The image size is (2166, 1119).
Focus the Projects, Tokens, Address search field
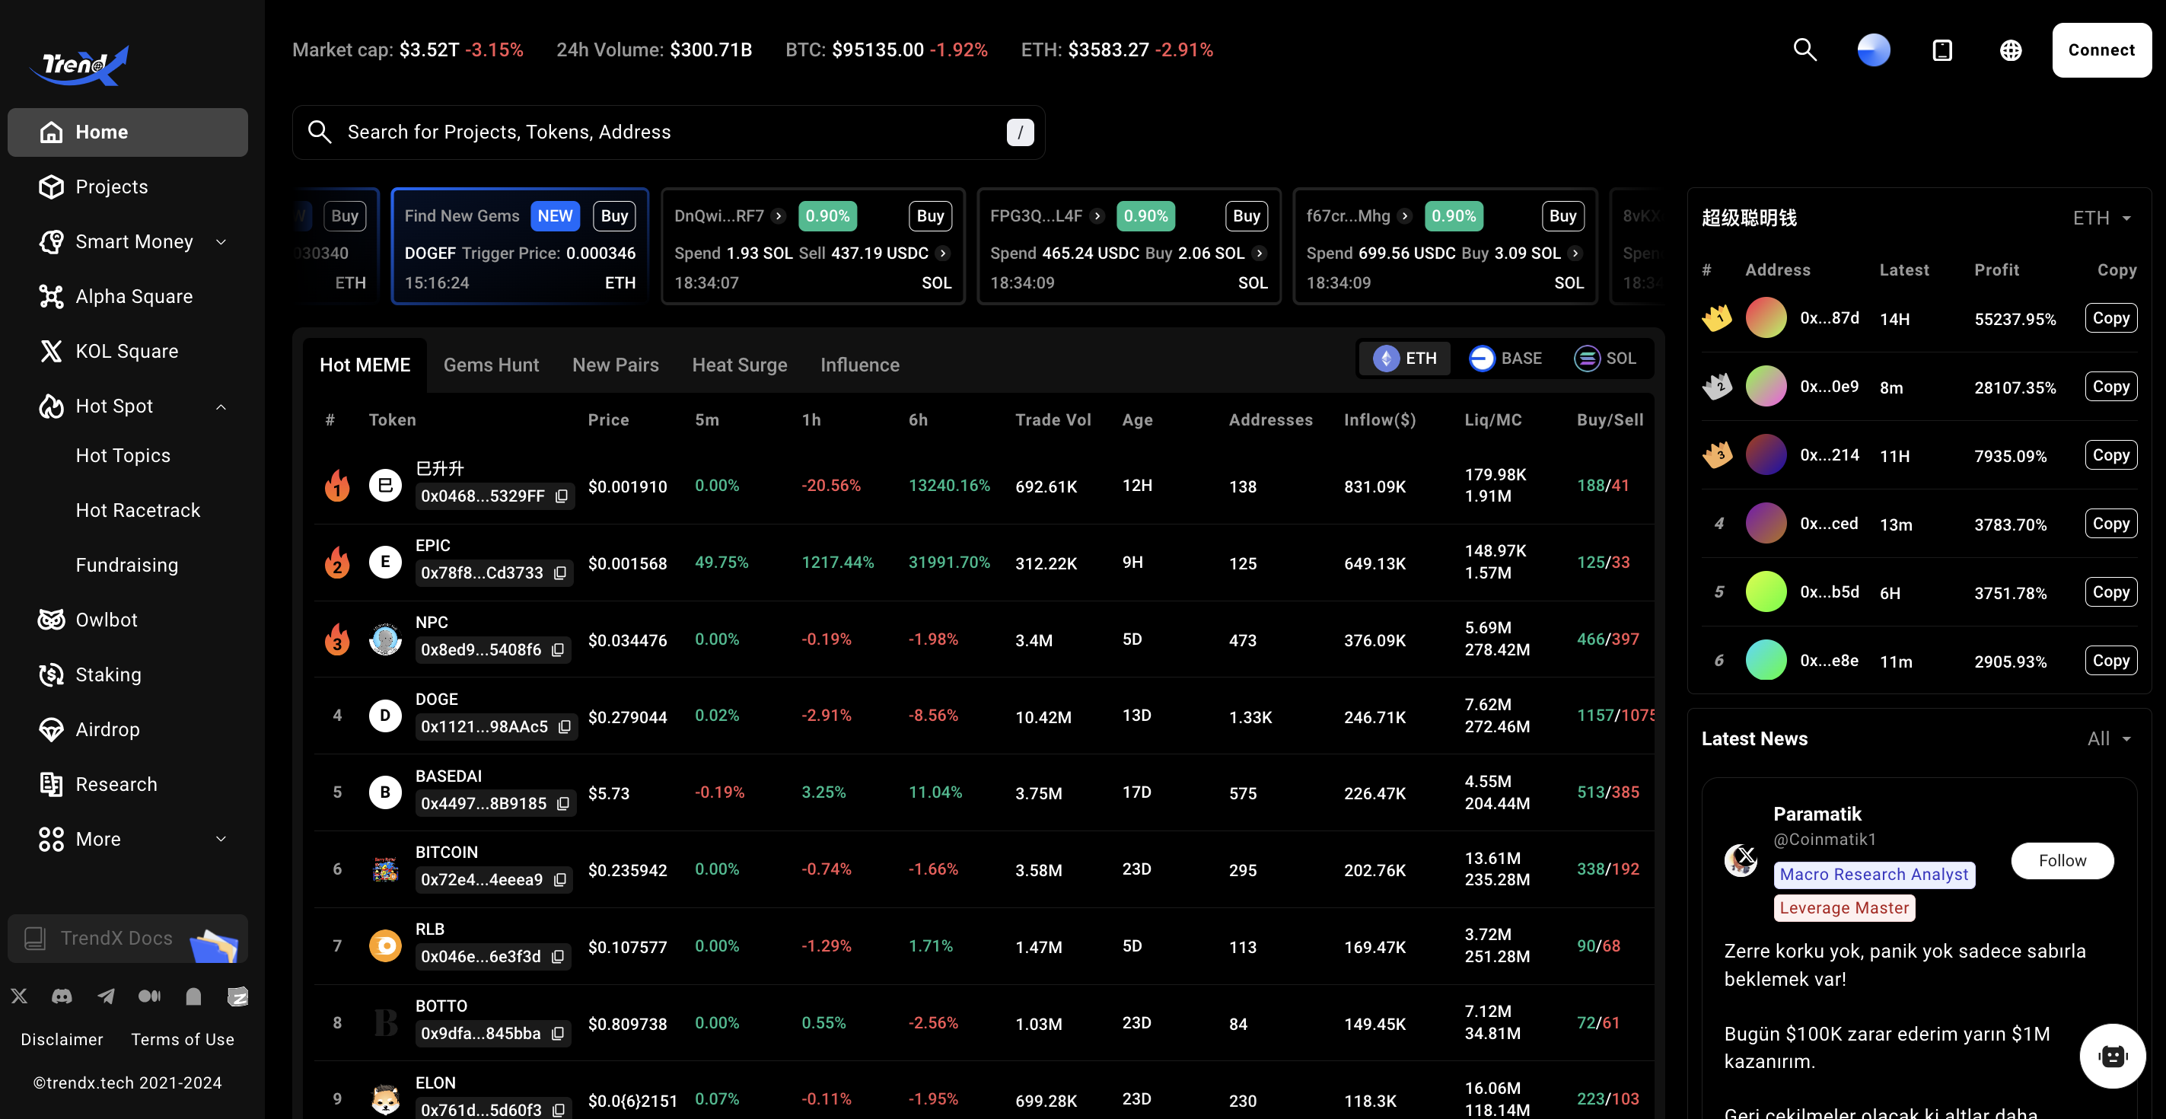click(668, 132)
